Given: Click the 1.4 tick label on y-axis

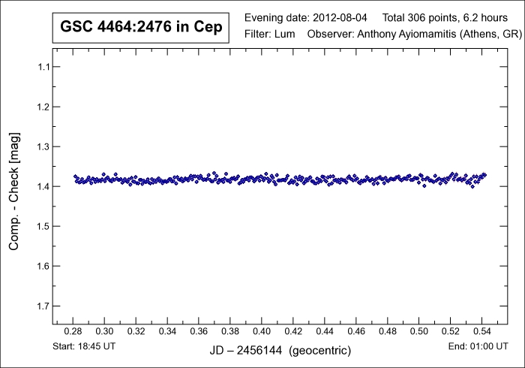Looking at the screenshot, I should [43, 186].
